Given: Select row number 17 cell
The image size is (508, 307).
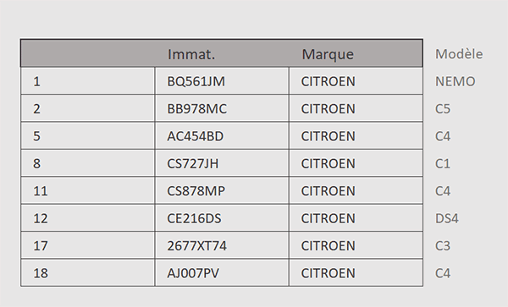Looking at the screenshot, I should [x=88, y=245].
